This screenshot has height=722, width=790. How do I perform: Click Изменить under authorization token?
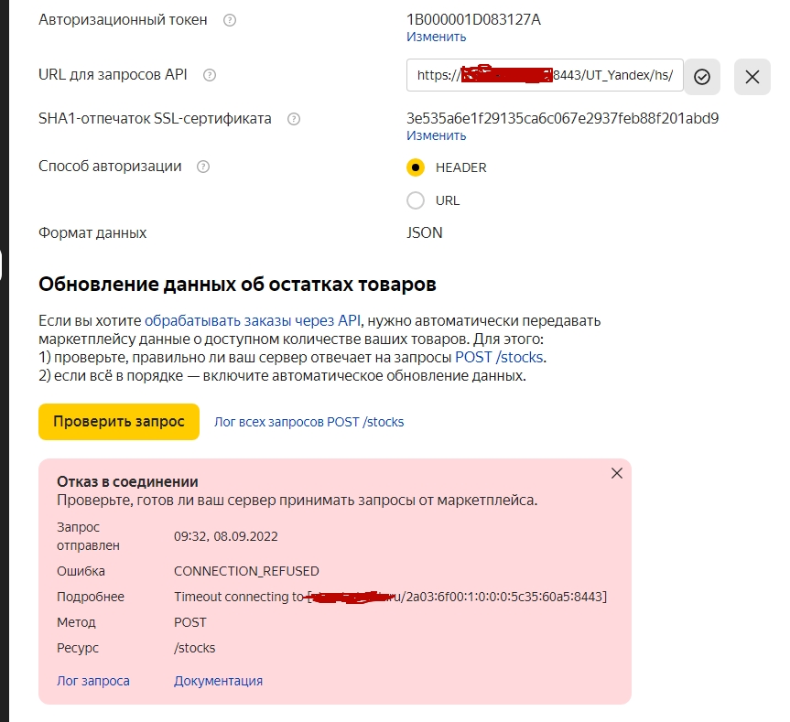pos(437,37)
